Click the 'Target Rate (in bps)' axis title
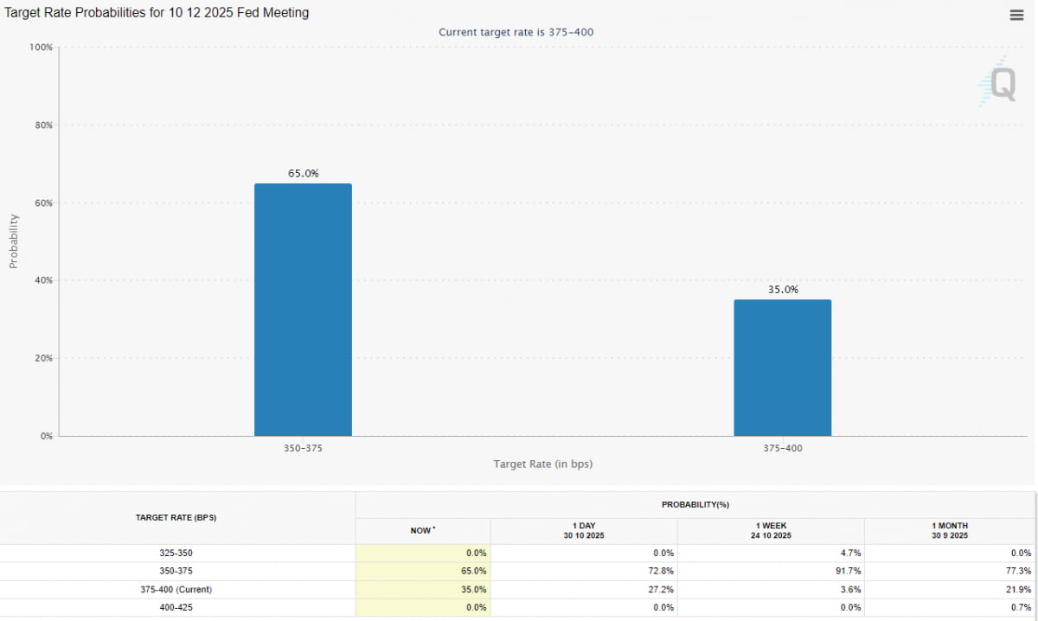Screen dimensions: 1038x621 coord(542,464)
